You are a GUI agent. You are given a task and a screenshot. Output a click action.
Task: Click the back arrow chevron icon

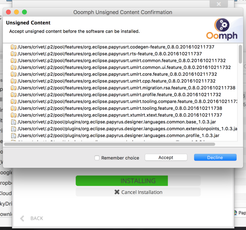pyautogui.click(x=22, y=219)
